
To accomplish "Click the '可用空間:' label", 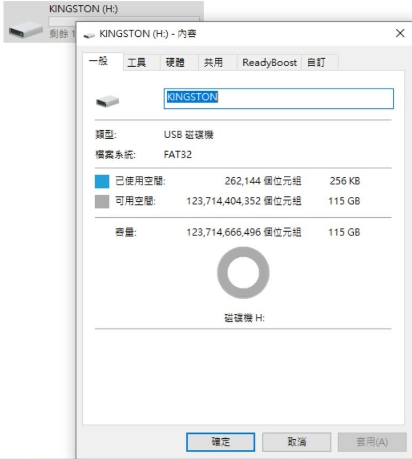I will click(135, 201).
